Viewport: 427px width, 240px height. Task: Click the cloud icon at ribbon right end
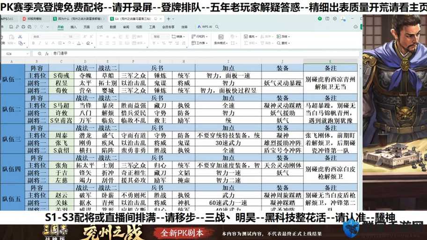[356, 27]
